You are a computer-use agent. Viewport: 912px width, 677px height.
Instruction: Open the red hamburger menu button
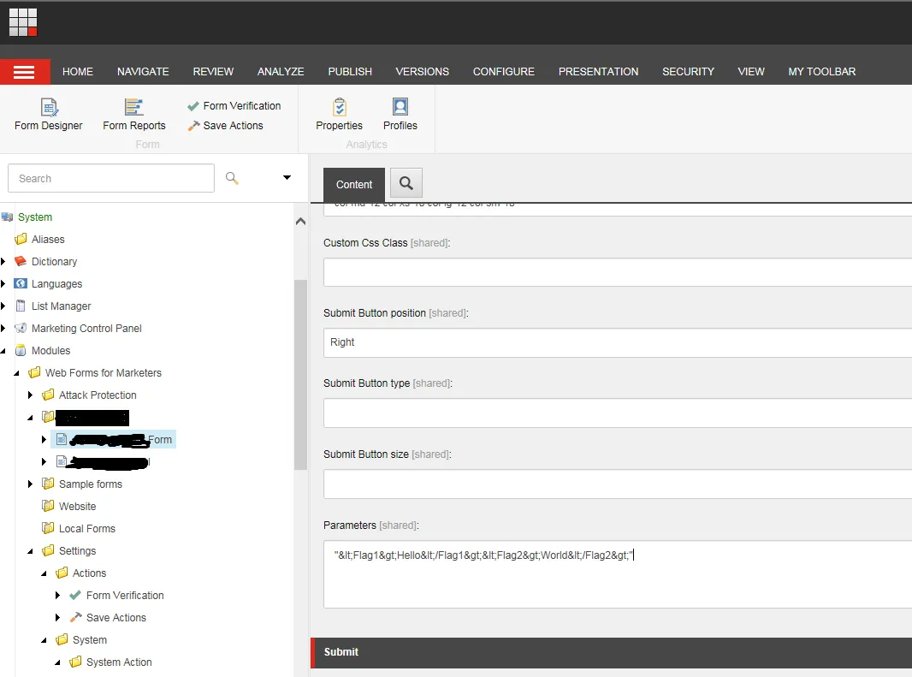tap(25, 72)
